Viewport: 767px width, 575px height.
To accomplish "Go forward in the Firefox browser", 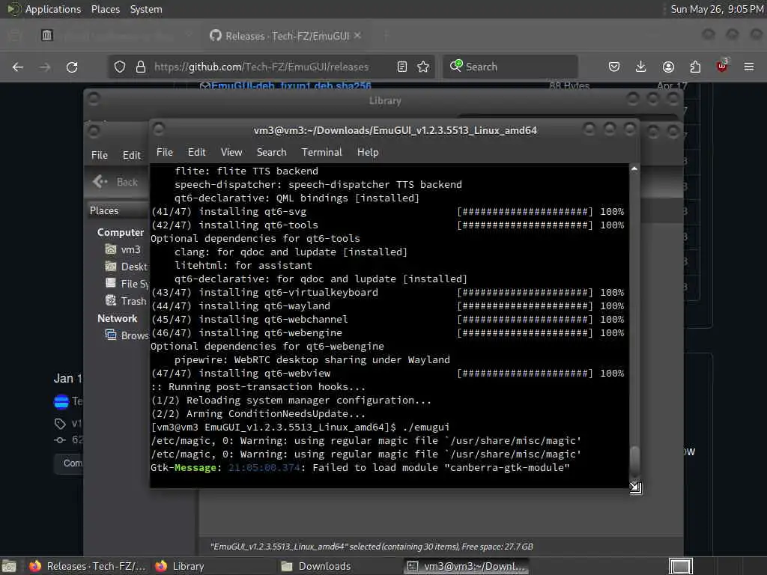I will pyautogui.click(x=45, y=67).
